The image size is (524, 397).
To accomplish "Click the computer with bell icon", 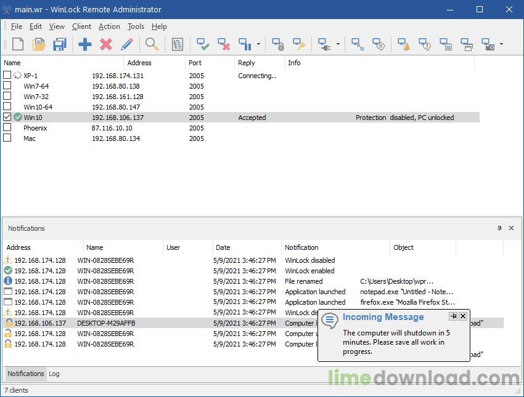I will [404, 44].
